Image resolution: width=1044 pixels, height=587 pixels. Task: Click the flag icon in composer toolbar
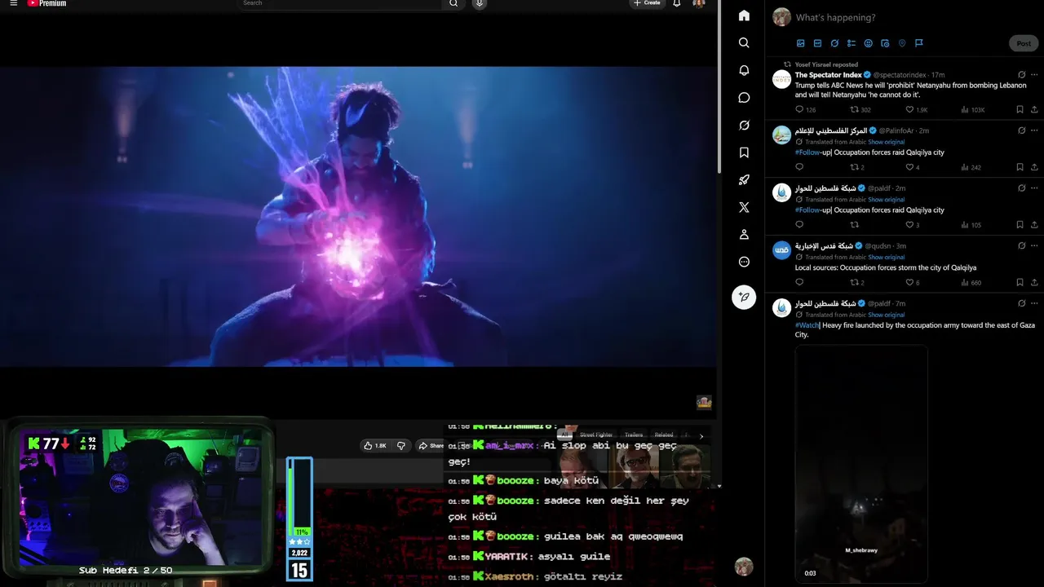[x=918, y=43]
